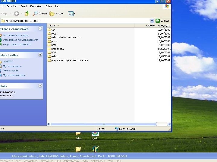The height and width of the screenshot is (162, 217).
Task: Click the forward navigation arrow
Action: point(16,13)
